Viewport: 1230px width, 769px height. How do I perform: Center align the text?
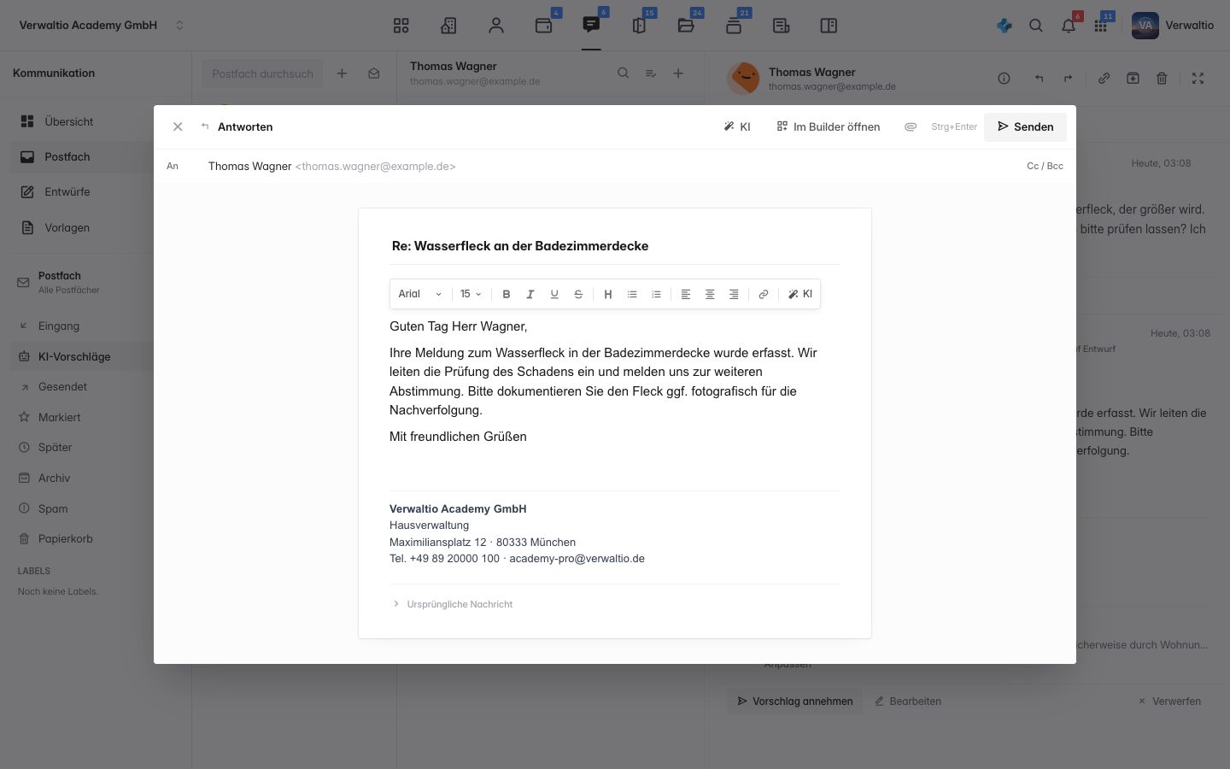tap(710, 294)
